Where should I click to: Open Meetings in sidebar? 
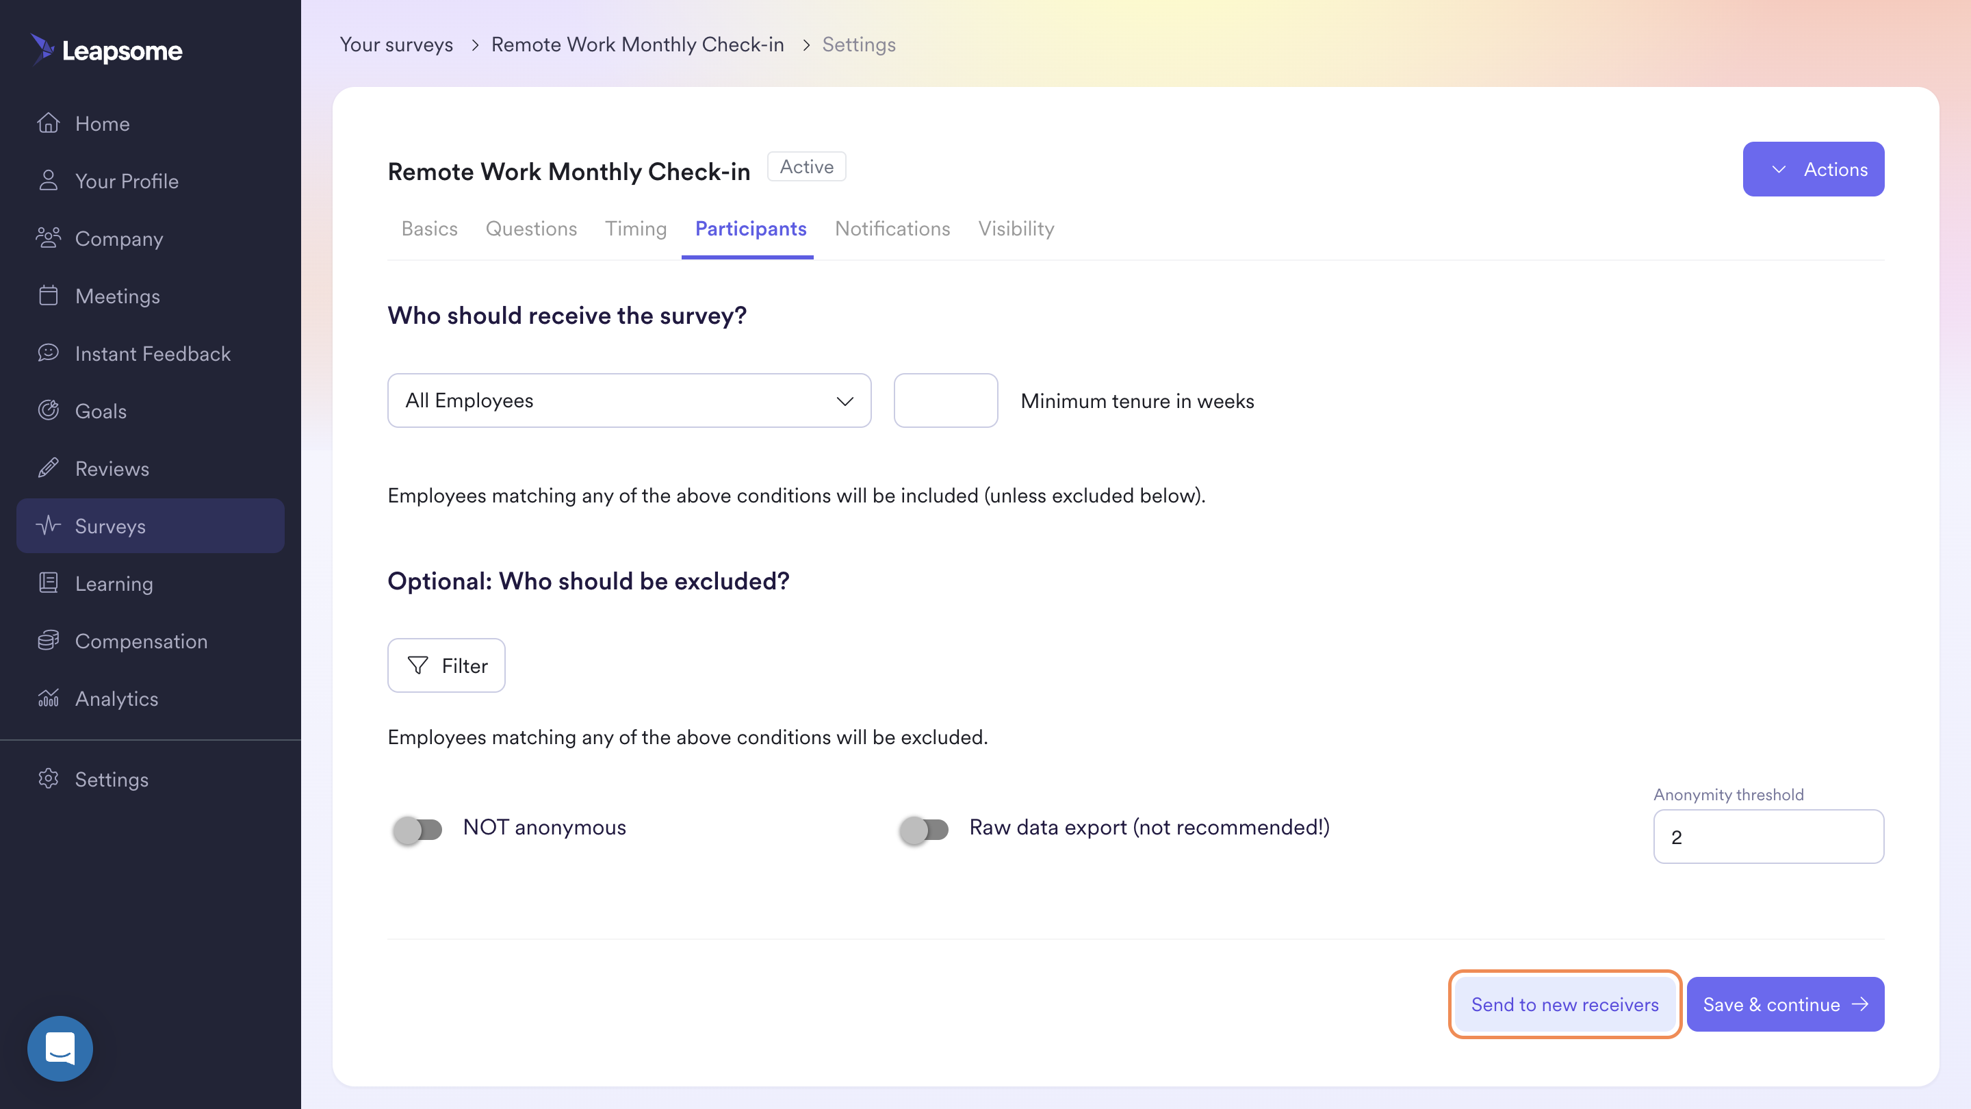pos(150,296)
